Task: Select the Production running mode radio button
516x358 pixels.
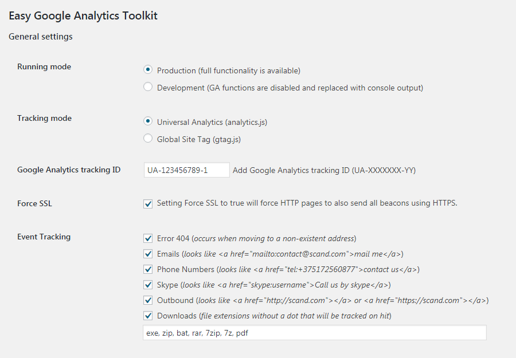Action: point(148,70)
